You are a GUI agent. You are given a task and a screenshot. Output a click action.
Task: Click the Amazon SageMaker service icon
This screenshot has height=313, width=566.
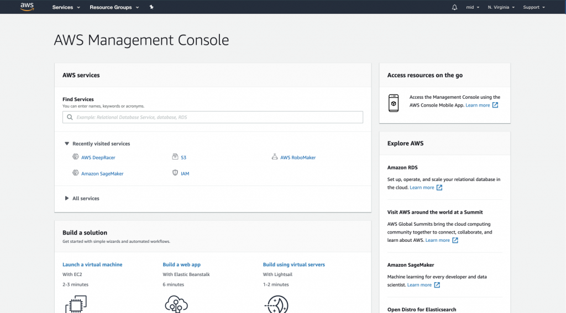tap(75, 173)
